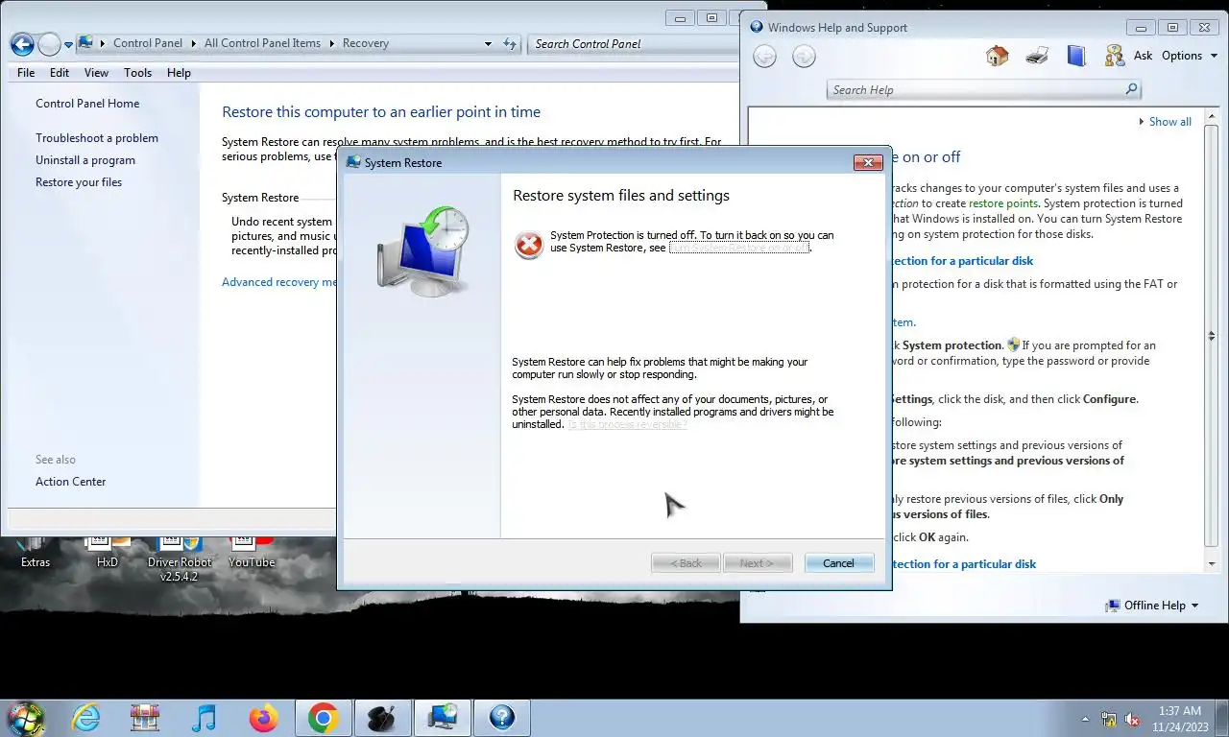This screenshot has height=737, width=1229.
Task: Close the System Restore dialog with X
Action: coord(868,162)
